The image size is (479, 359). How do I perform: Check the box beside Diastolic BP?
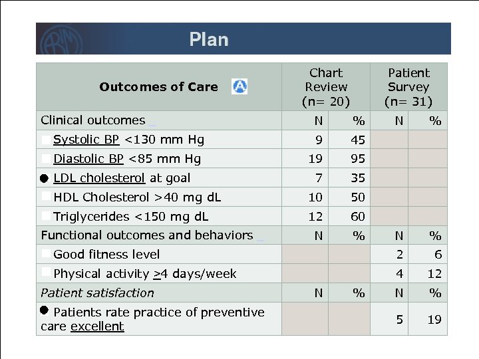pyautogui.click(x=45, y=159)
